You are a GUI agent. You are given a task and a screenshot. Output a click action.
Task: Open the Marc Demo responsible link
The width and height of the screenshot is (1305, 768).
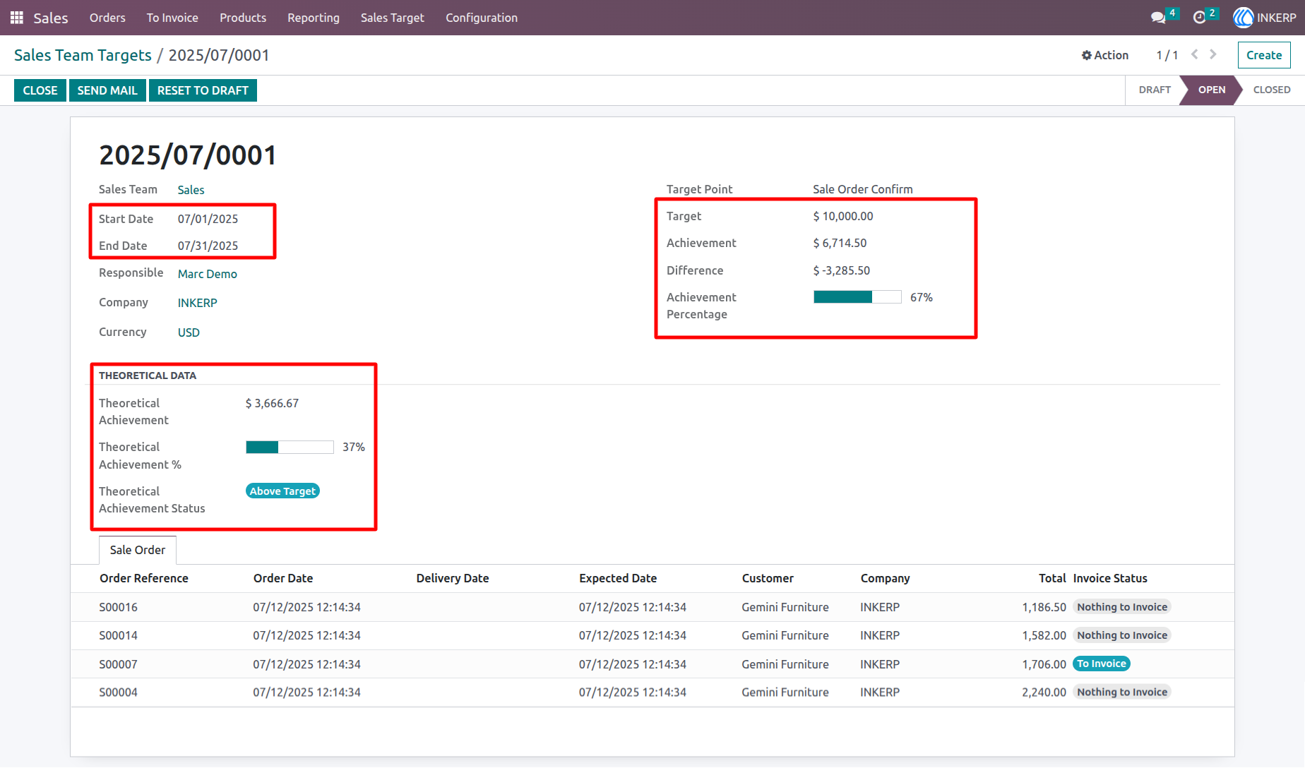click(208, 274)
